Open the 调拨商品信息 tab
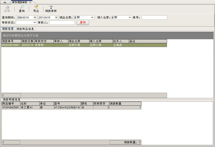Screen dimensions: 215x147 pyautogui.click(x=25, y=29)
